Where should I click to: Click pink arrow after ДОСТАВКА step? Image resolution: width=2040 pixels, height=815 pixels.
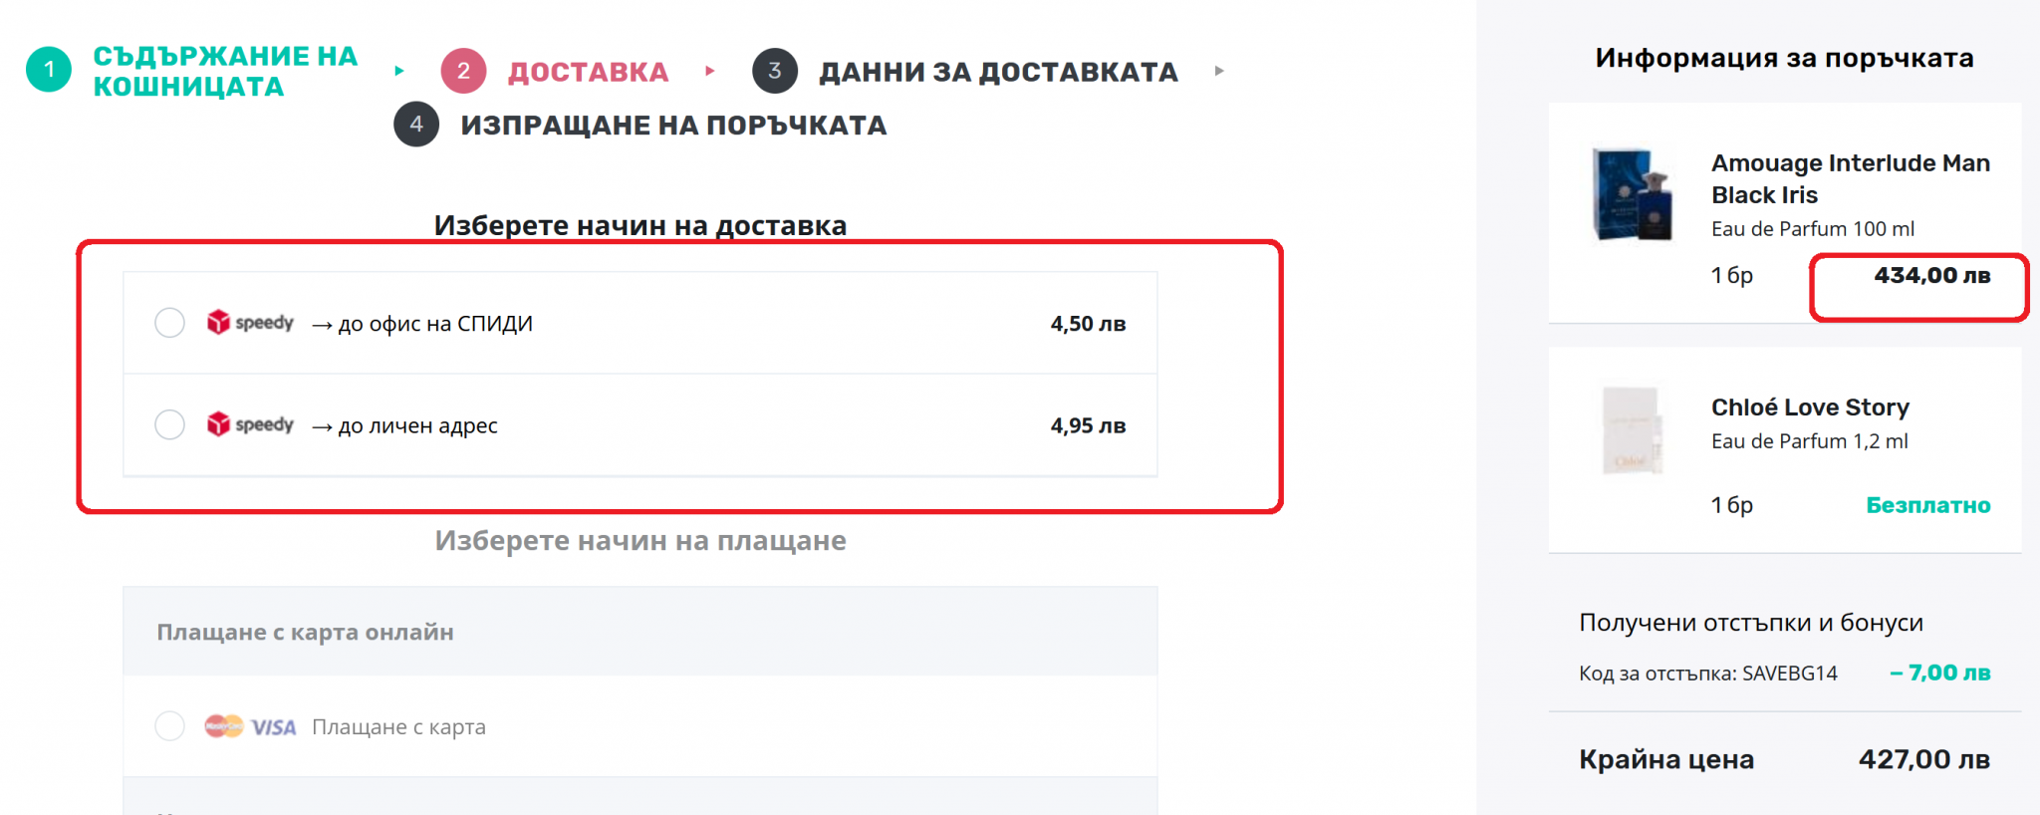(x=710, y=71)
